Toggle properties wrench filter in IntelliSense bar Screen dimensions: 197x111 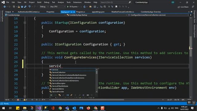point(79,95)
